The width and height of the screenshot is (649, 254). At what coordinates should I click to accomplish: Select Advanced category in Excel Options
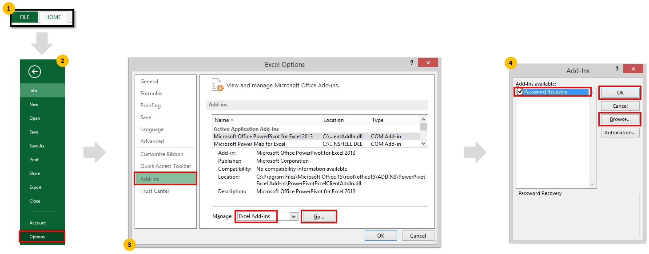tap(165, 141)
